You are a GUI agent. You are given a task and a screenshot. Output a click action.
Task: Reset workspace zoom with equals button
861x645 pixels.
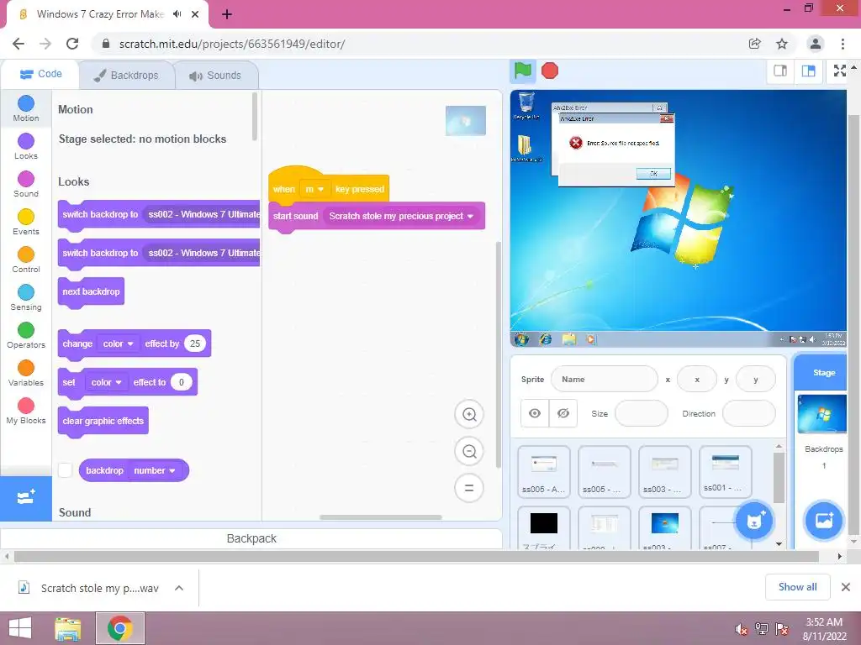click(x=469, y=488)
